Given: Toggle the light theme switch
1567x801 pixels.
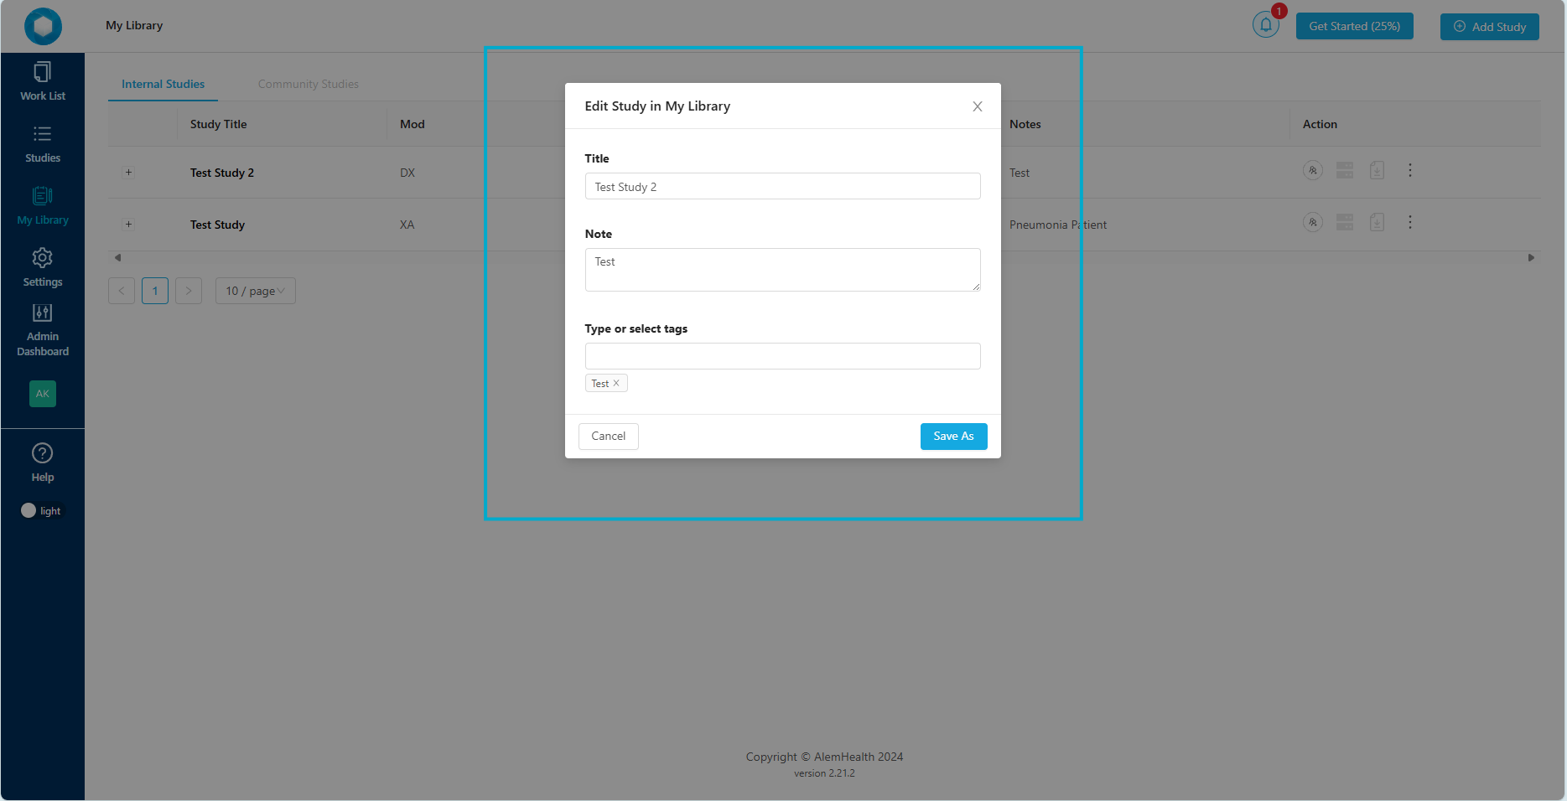Looking at the screenshot, I should click(41, 510).
